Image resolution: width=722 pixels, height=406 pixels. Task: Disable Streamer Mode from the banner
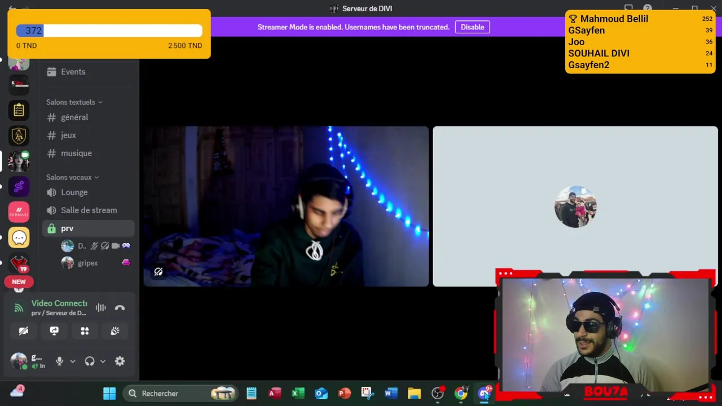click(x=472, y=27)
